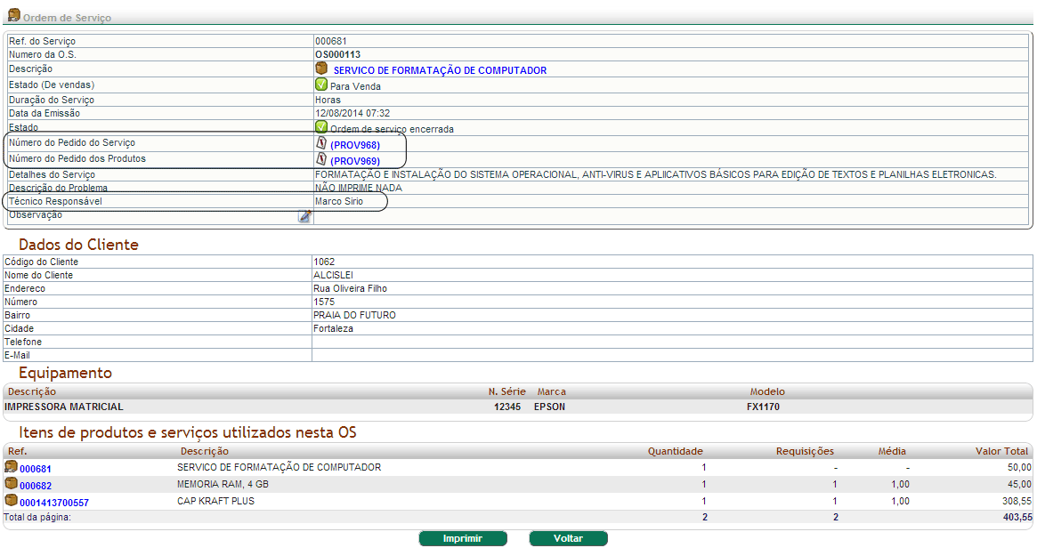The image size is (1037, 548).
Task: Click the Voltar button
Action: click(x=568, y=538)
